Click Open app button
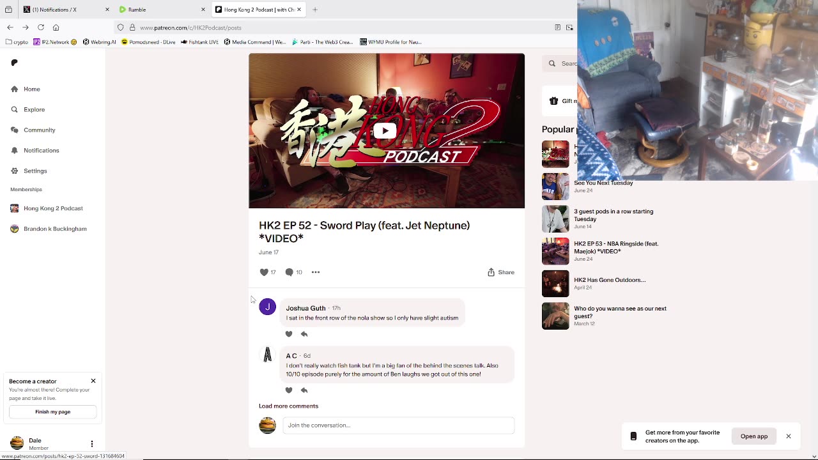Screen dimensions: 818x460 (754, 436)
